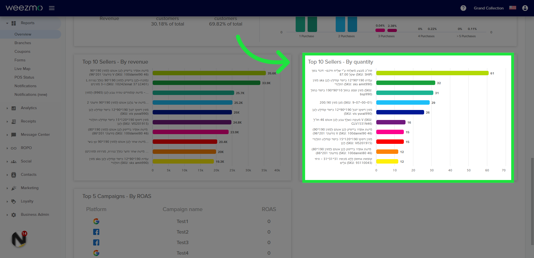Click Facebook icon in Test3 row
Viewport: 534px width, 258px height.
point(96,242)
